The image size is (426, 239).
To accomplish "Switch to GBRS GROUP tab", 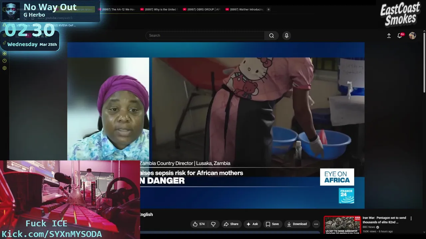I will tap(201, 9).
